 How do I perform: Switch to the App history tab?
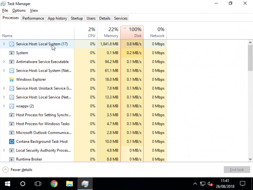(x=57, y=18)
